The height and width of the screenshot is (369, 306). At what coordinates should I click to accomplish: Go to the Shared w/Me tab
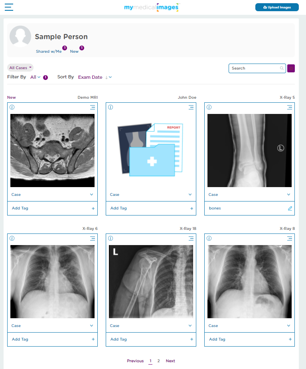tap(49, 51)
